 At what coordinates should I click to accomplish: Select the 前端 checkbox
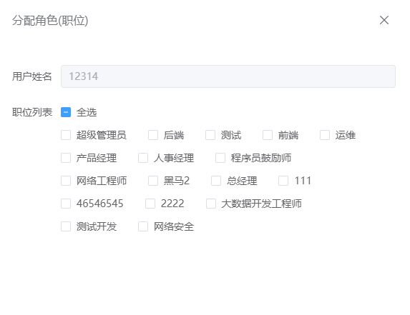(268, 135)
